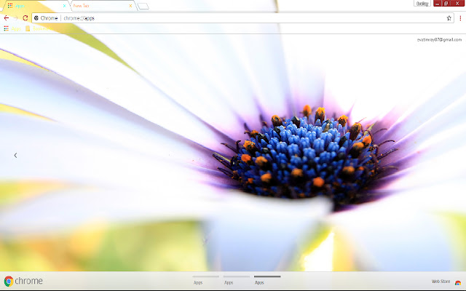This screenshot has height=291, width=466.
Task: Click the forward navigation arrow
Action: tap(16, 18)
